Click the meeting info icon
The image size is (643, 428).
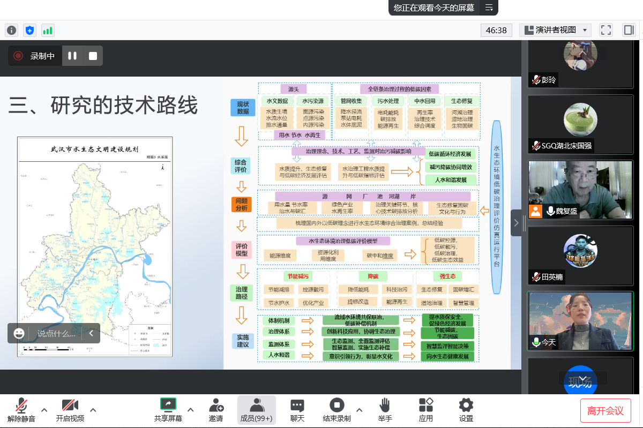click(x=11, y=30)
